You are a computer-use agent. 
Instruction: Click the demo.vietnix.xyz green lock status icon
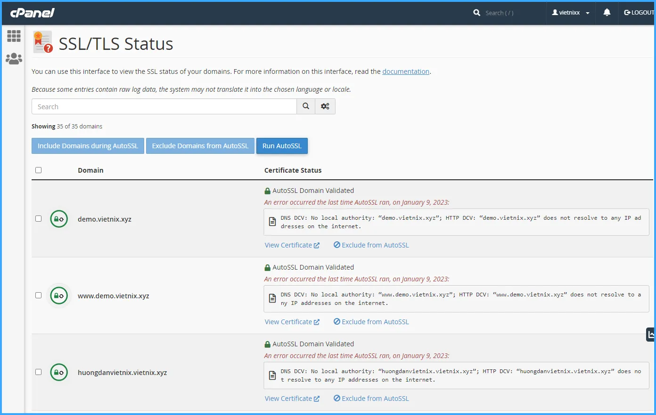[59, 219]
